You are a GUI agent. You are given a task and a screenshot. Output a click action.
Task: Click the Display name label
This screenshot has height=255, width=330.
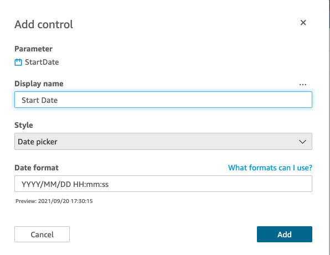[39, 84]
